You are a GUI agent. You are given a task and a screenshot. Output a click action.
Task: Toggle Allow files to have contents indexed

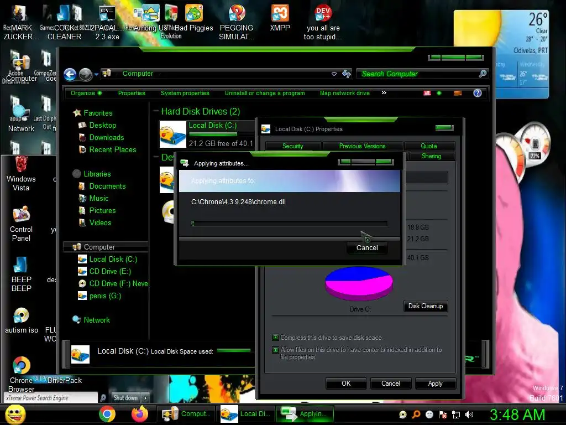275,350
